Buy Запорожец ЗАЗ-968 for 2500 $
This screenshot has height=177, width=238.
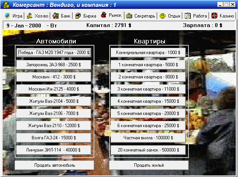point(54,65)
